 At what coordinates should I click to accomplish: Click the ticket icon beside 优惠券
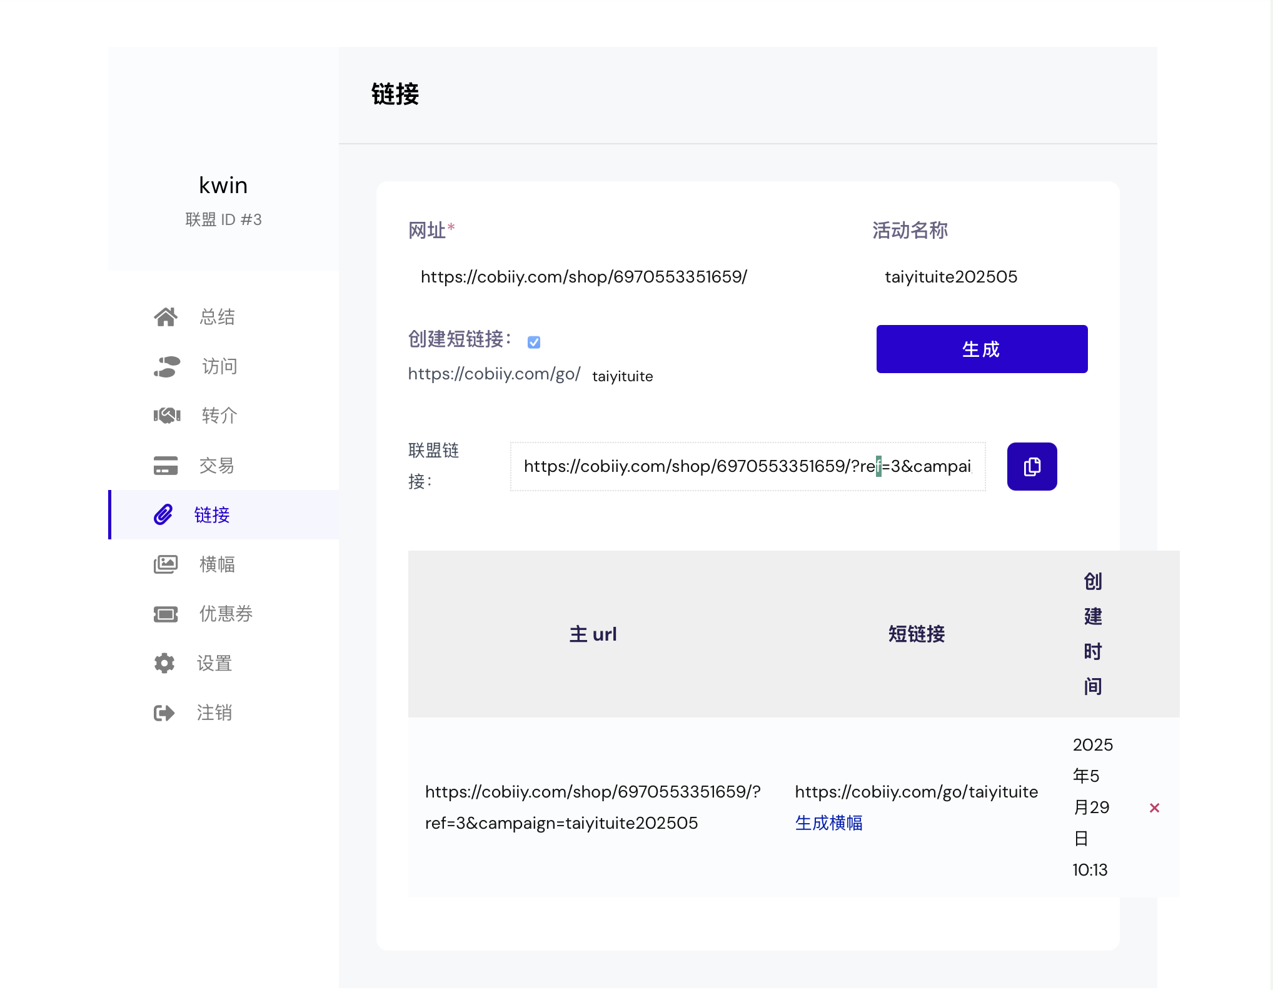[x=166, y=614]
